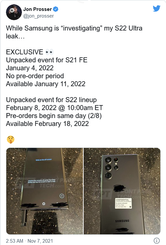The image size is (166, 245).
Task: Open the @jon_prosser handle link
Action: coord(39,16)
